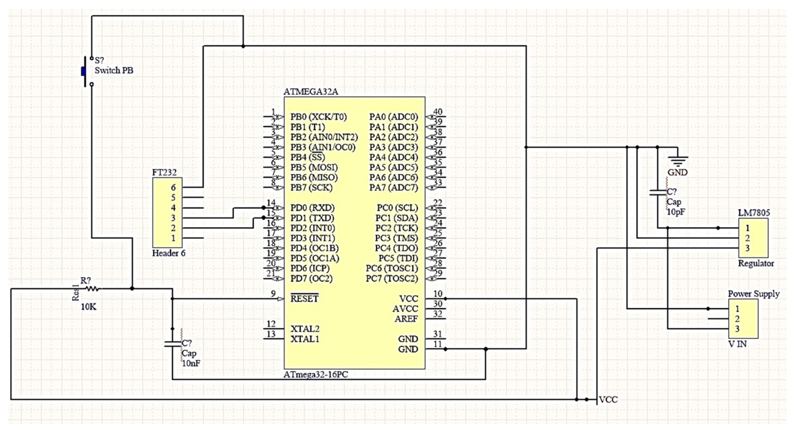Click the PA0 (ADC0) pin 40
Screen dimensions: 795x432
pyautogui.click(x=436, y=117)
